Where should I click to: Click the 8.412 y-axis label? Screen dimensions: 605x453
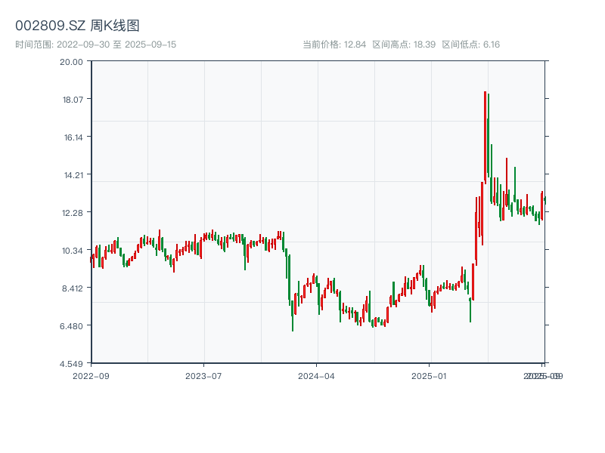click(x=71, y=288)
